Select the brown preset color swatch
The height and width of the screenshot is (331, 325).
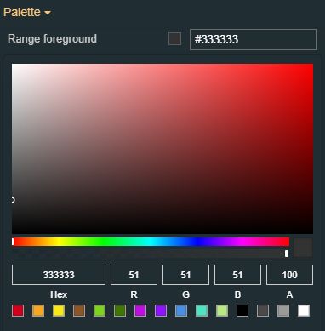(79, 311)
